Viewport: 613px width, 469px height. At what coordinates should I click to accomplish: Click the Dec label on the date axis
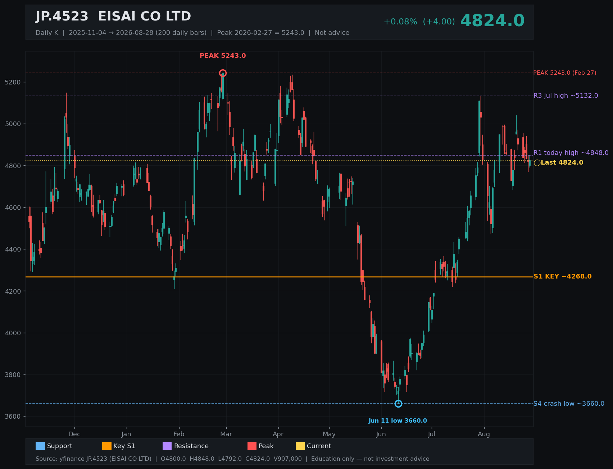click(74, 434)
